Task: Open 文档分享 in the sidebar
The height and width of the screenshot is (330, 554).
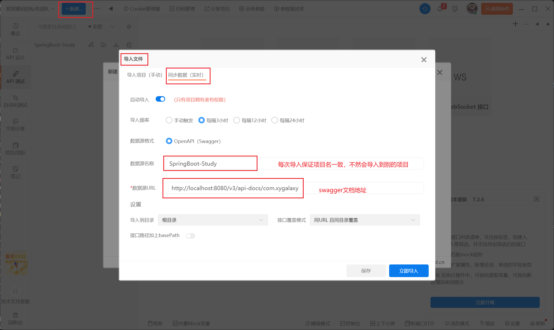Action: [15, 125]
